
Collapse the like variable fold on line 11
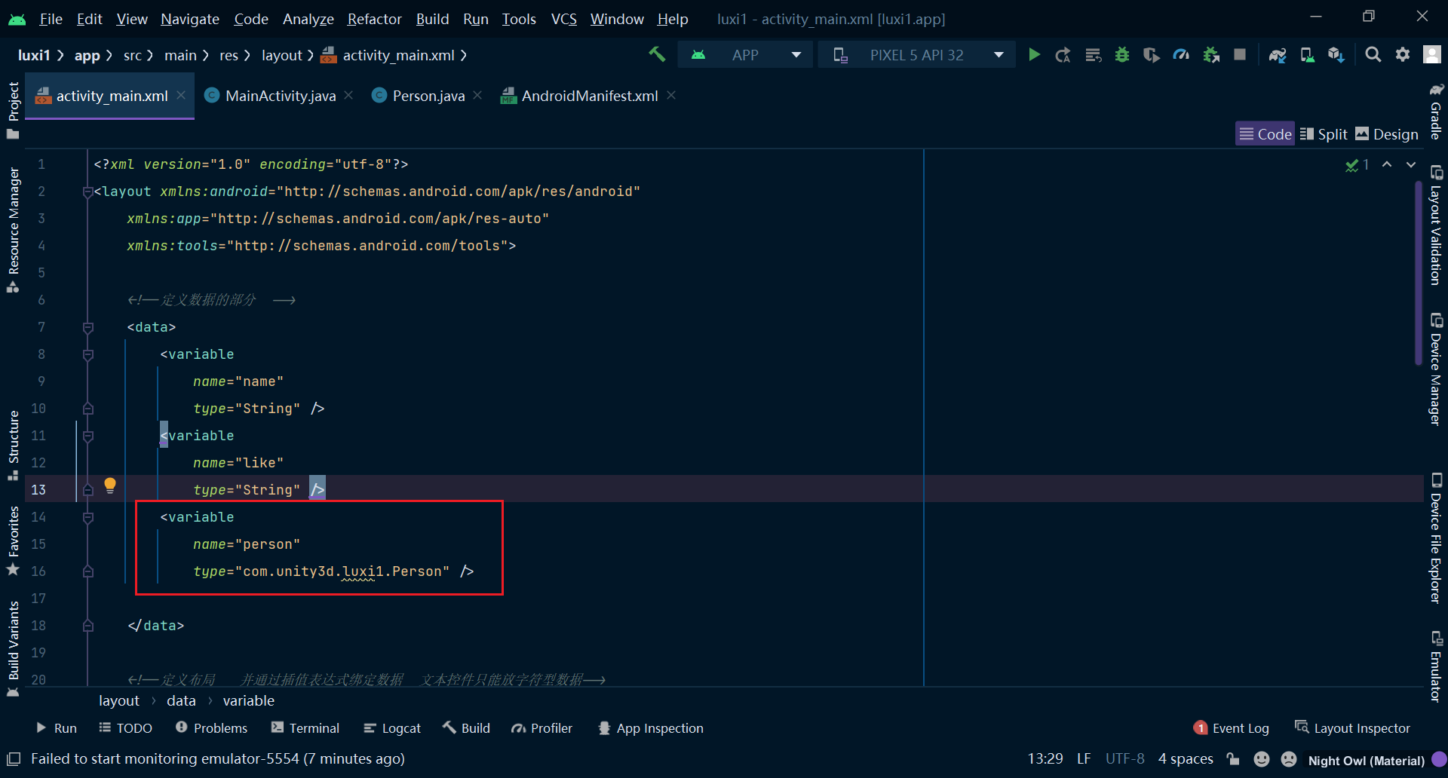coord(88,436)
